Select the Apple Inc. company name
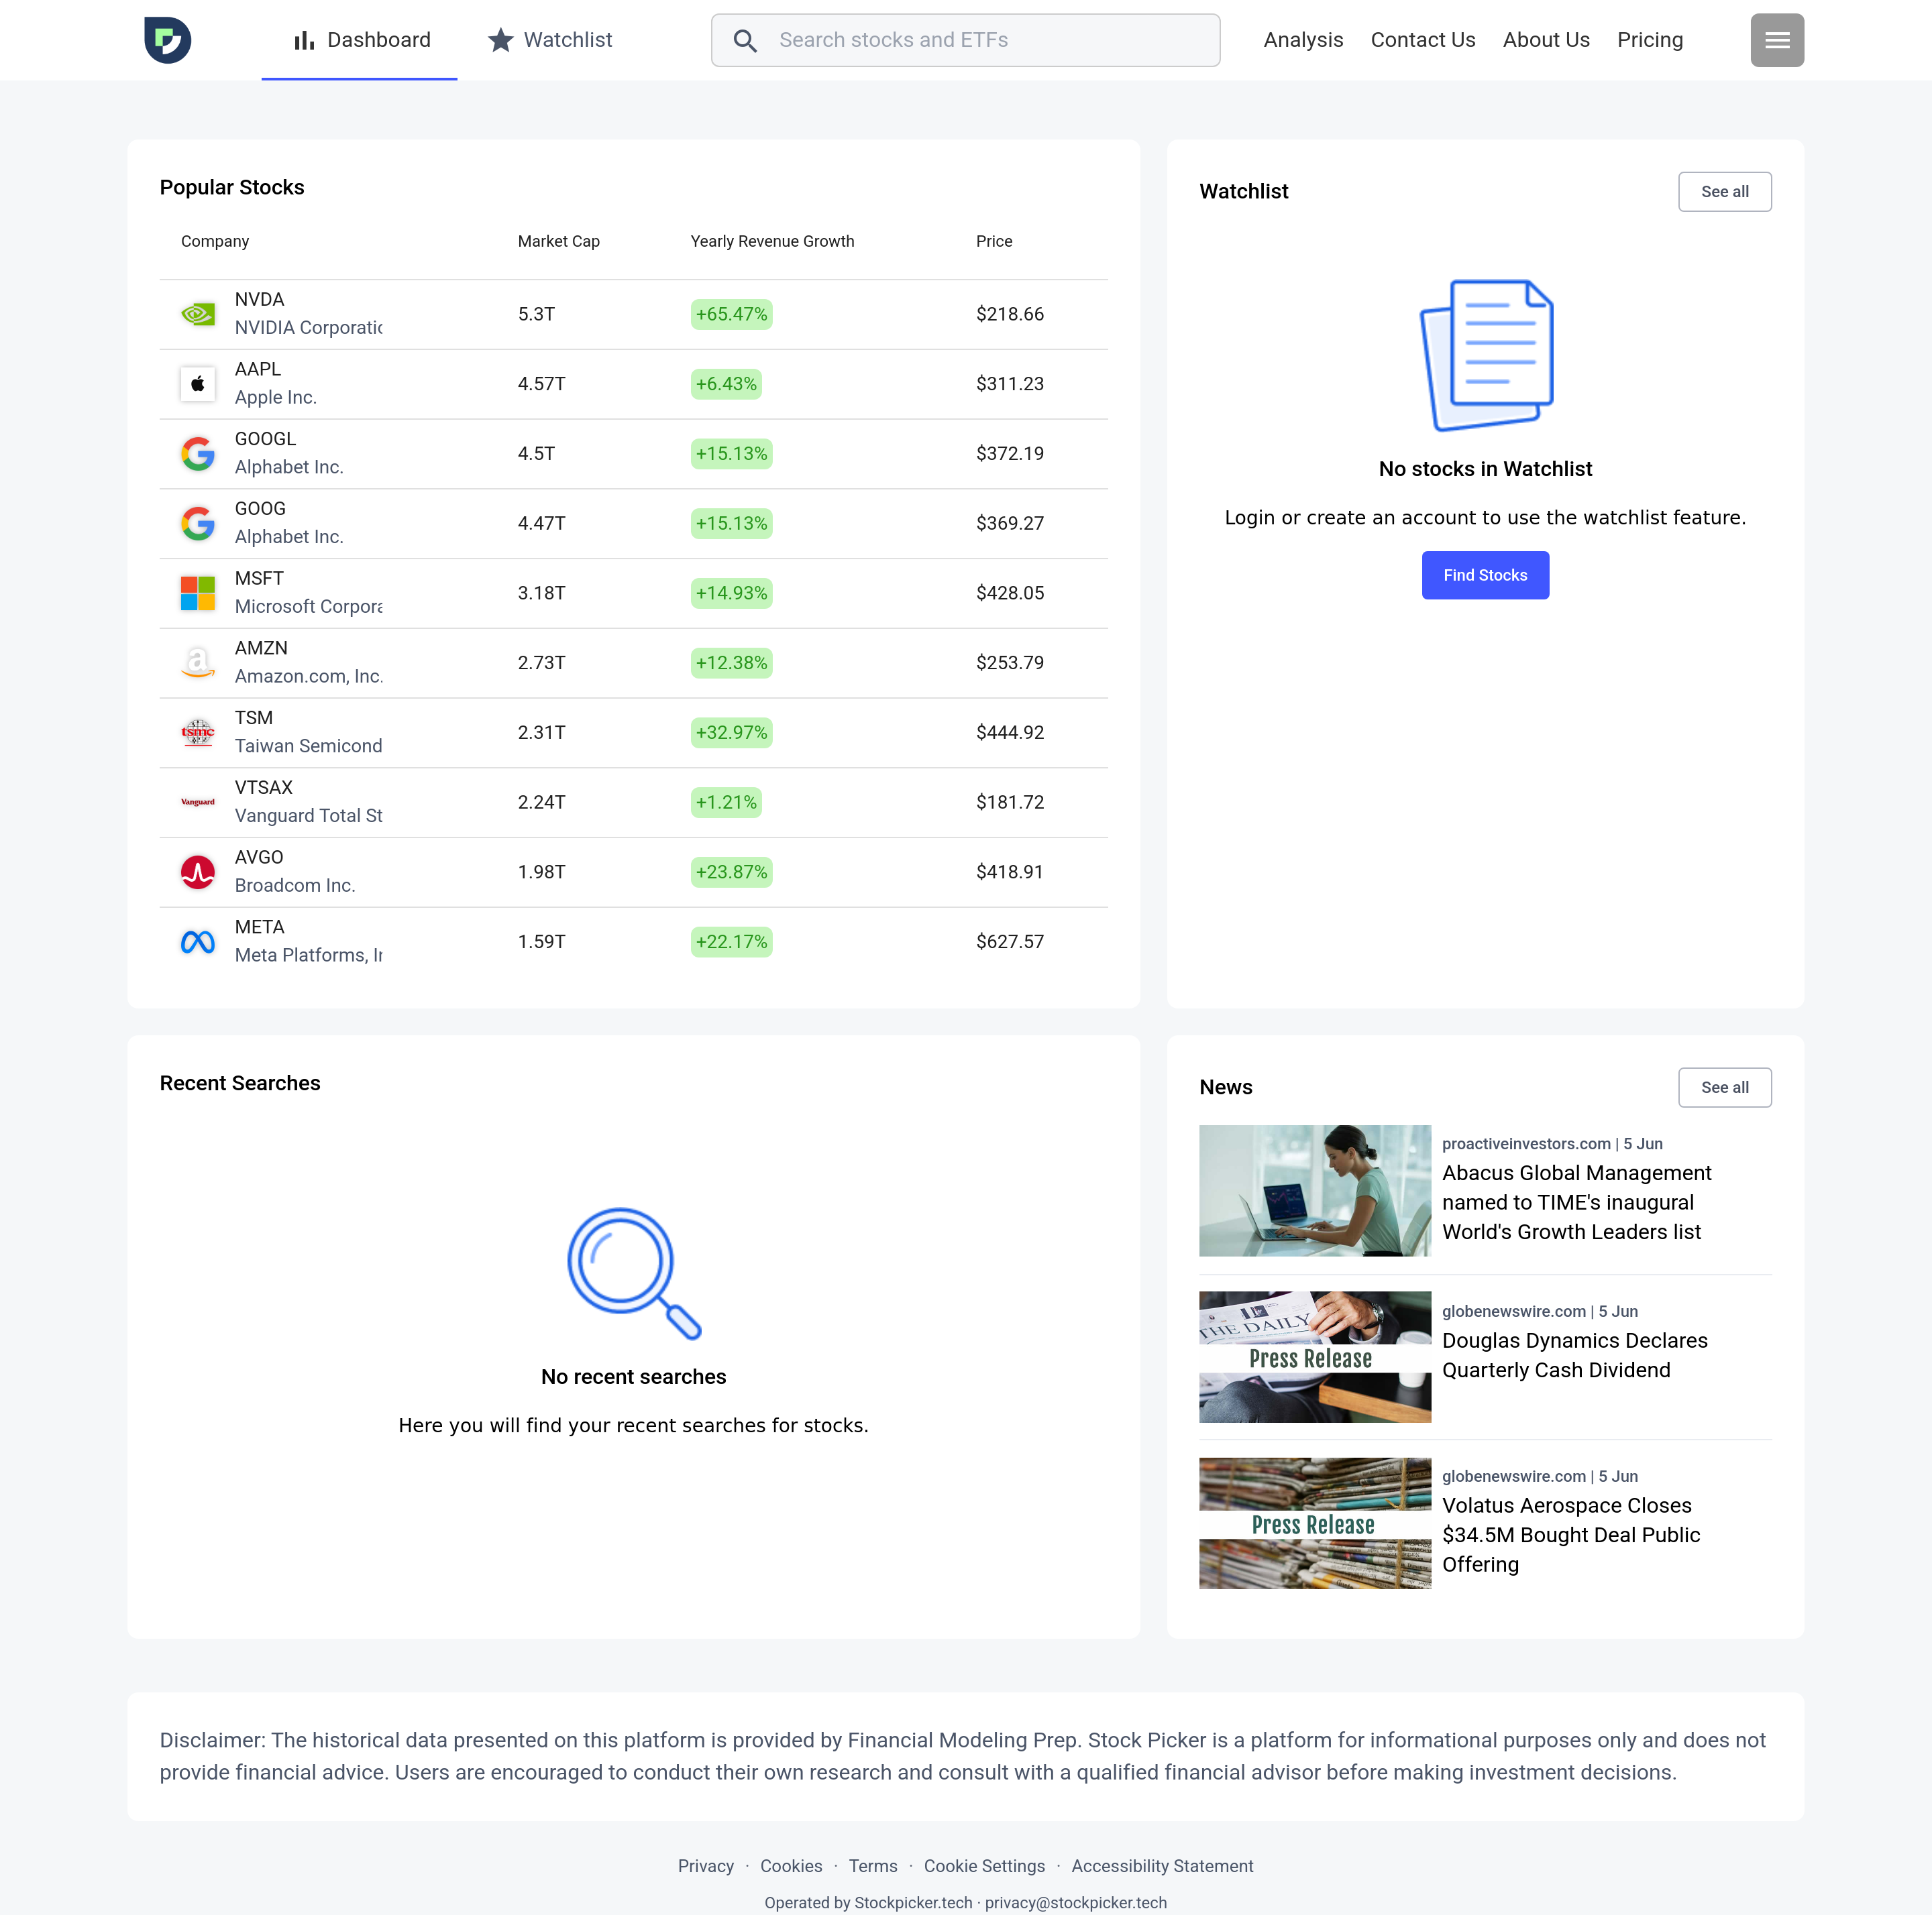 point(276,398)
